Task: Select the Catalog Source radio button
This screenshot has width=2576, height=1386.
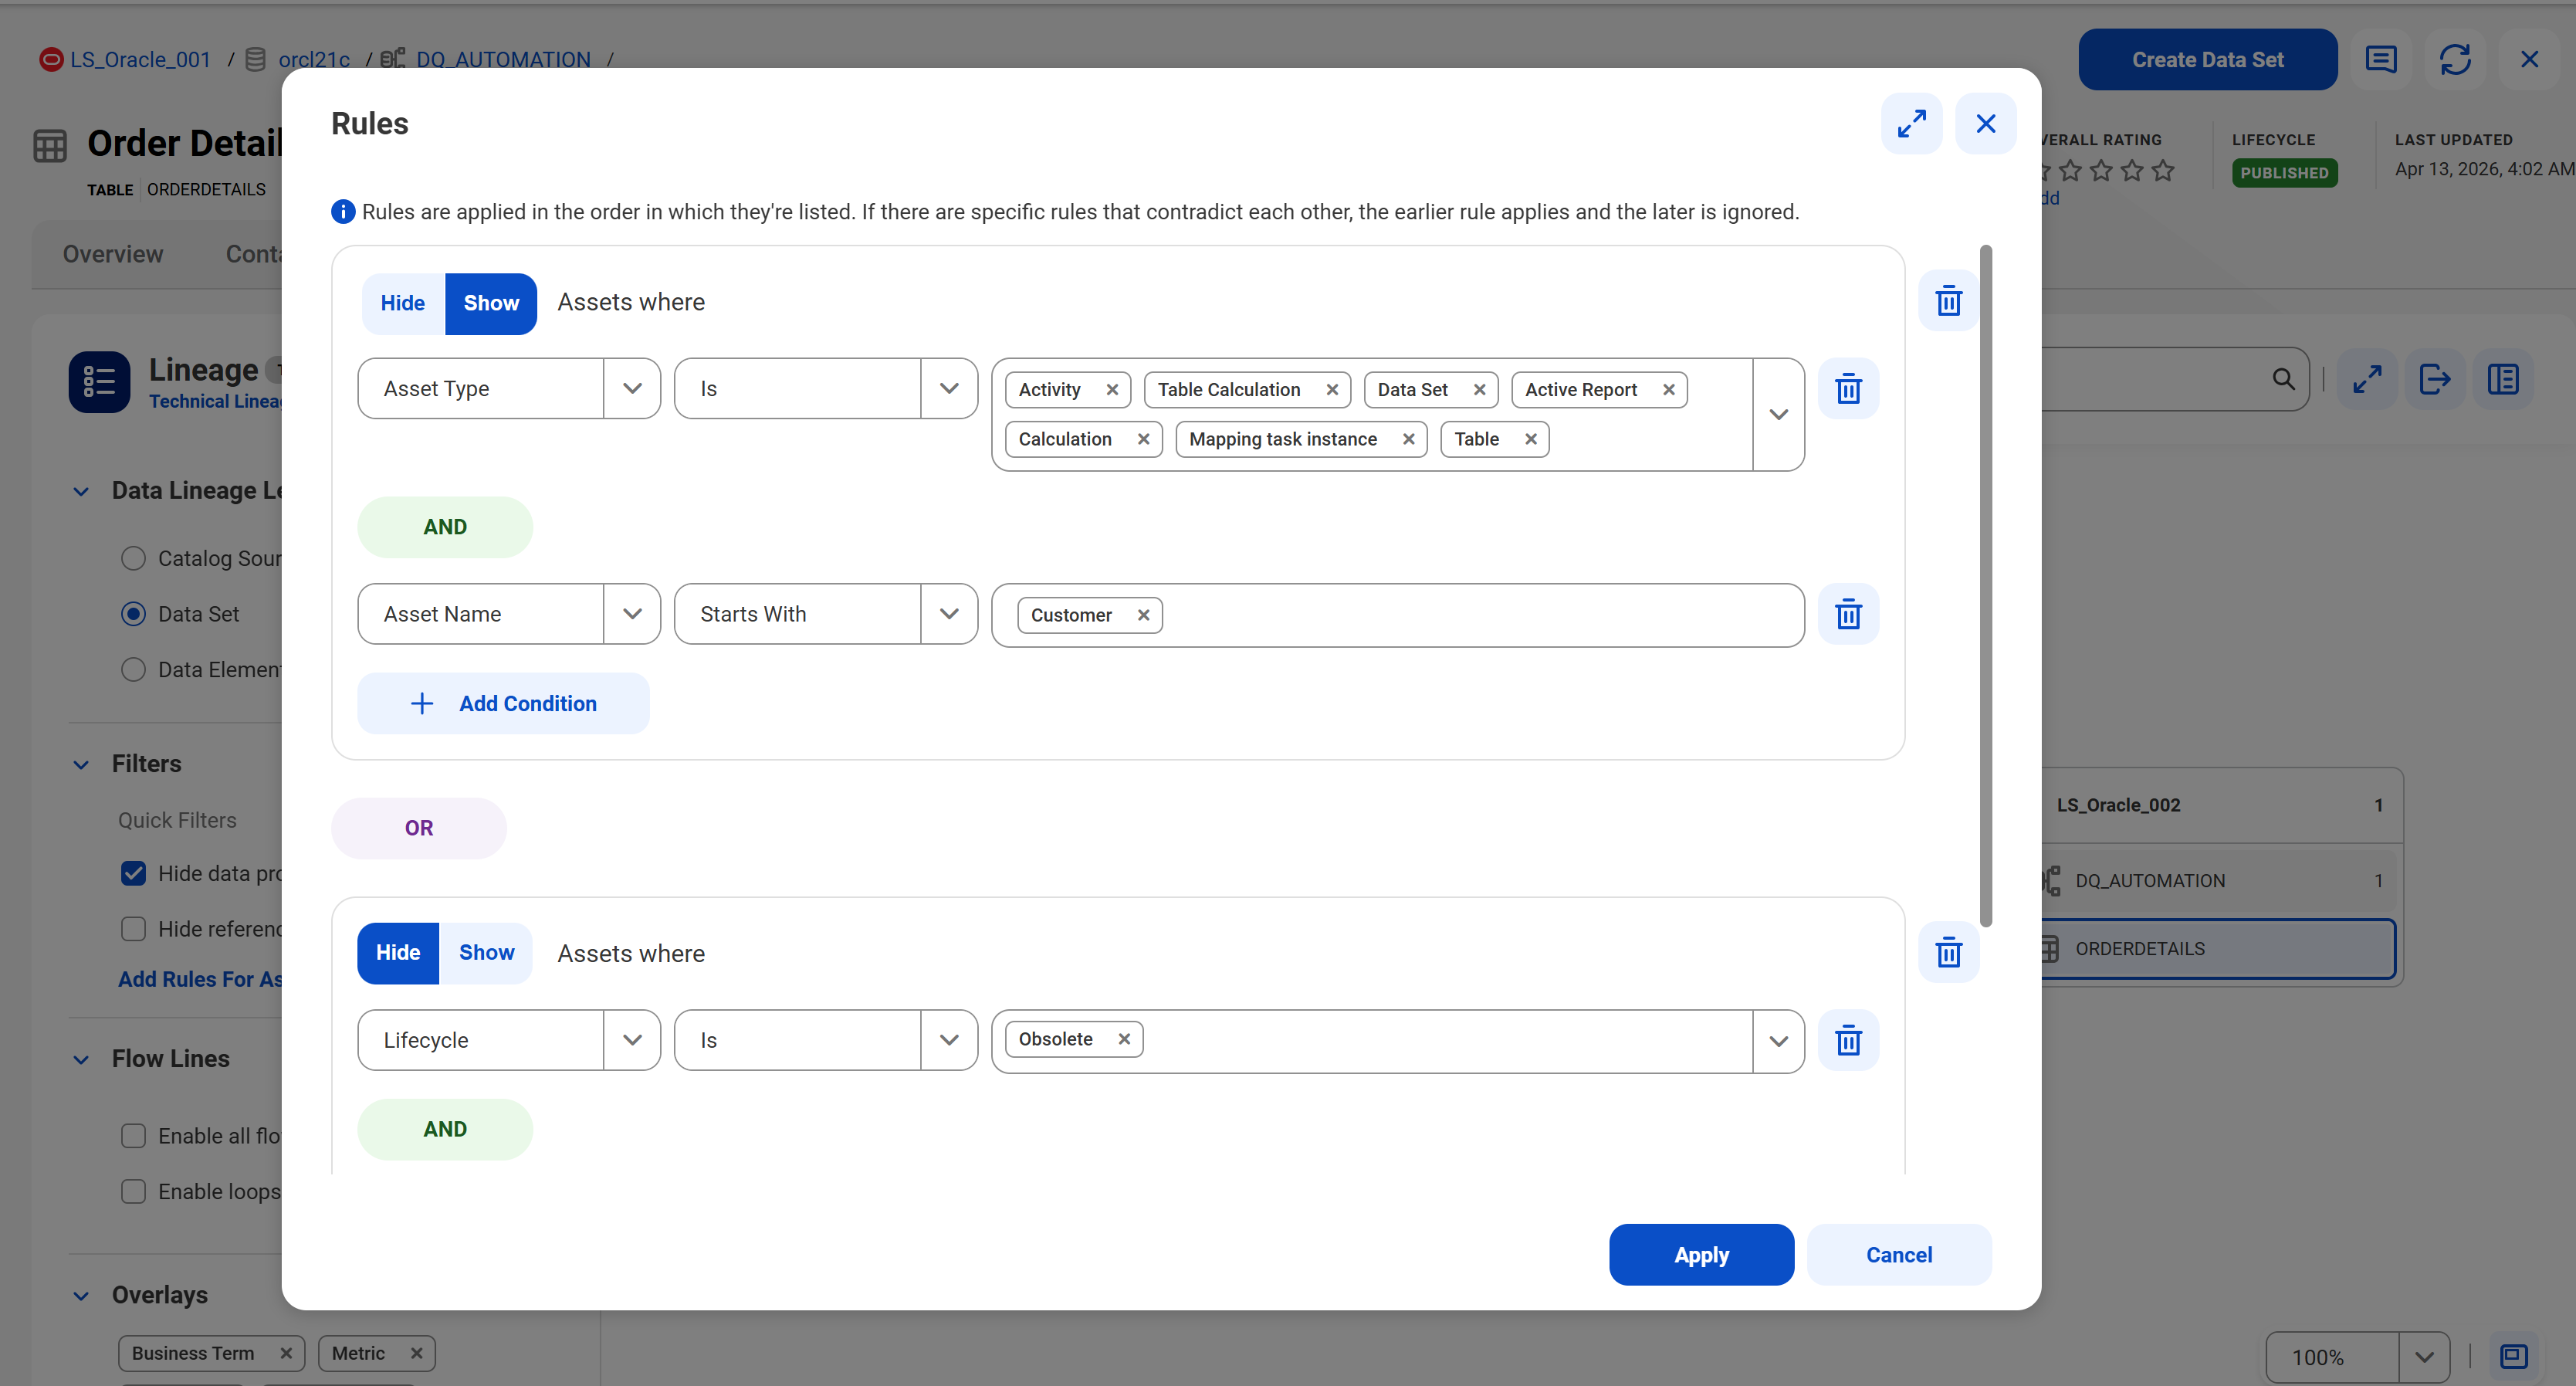Action: (x=133, y=558)
